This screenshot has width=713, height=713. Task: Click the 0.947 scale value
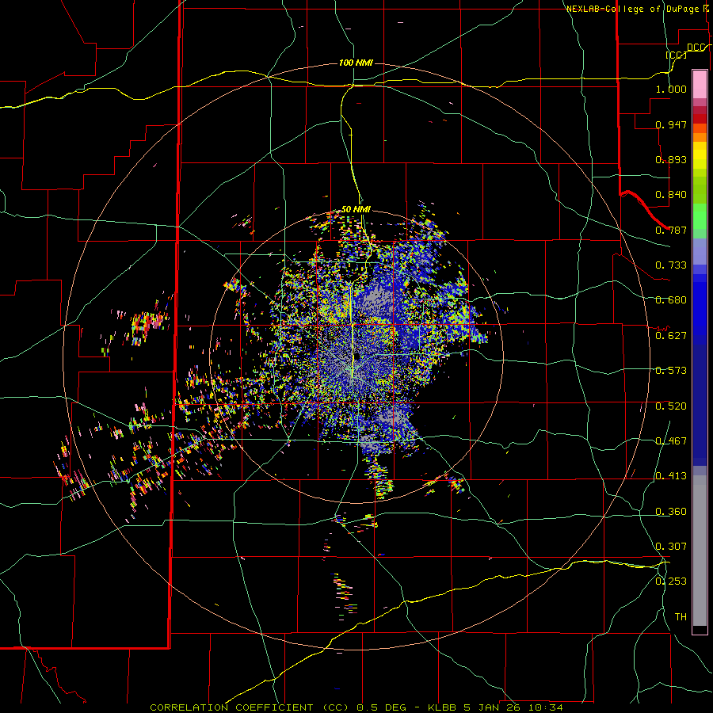(671, 124)
